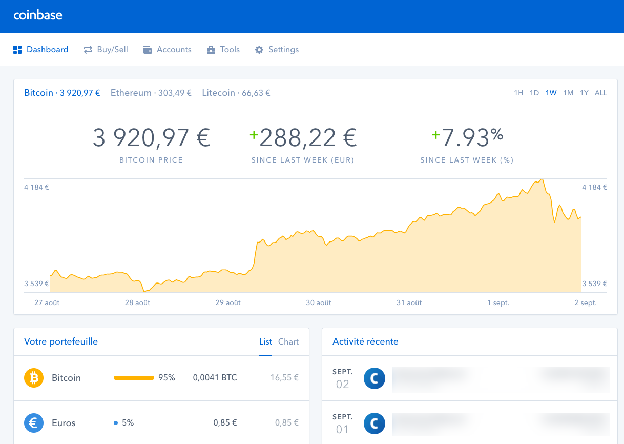Click the coinbase logo

[x=38, y=15]
